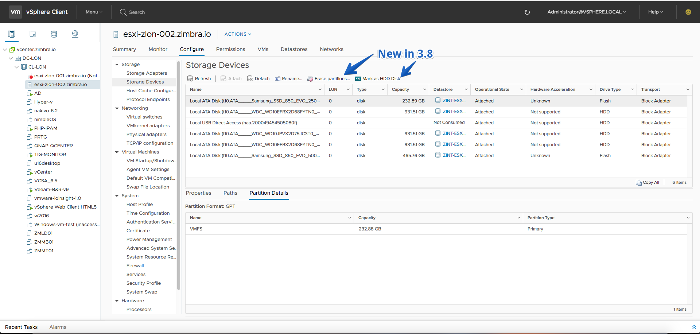
Task: Select Protocol Endpoints in configure menu
Action: [148, 100]
